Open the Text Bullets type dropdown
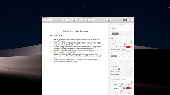 (x=122, y=82)
